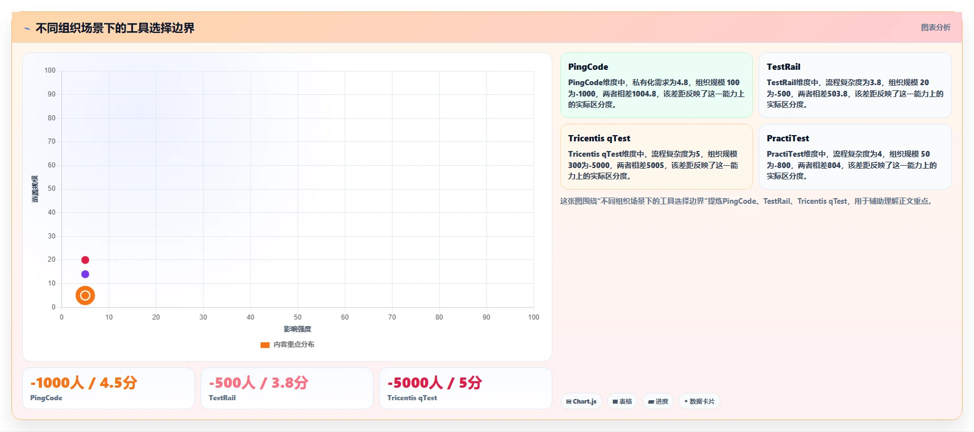Screen dimensions: 974x432
Task: Click the orange legend color swatch
Action: coord(265,345)
